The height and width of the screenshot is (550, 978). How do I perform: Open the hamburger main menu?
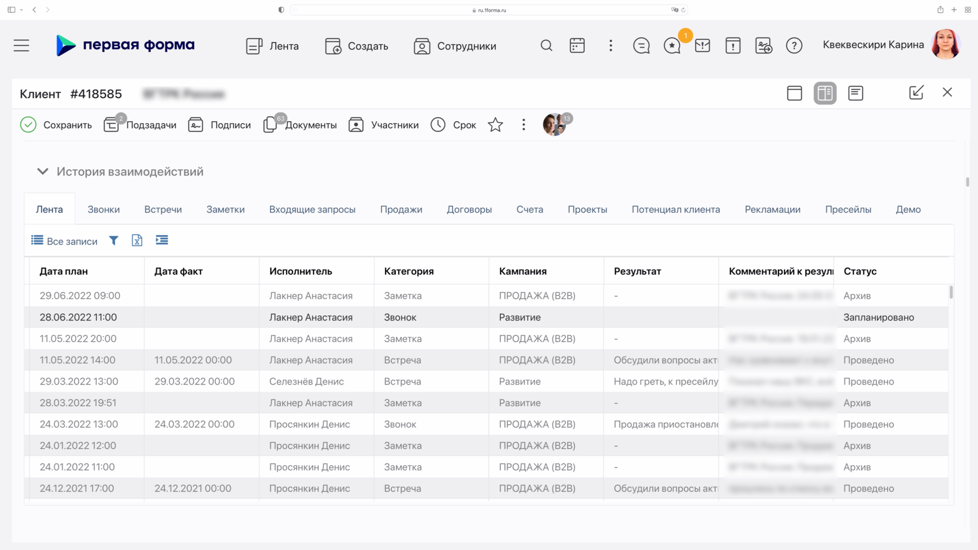pyautogui.click(x=21, y=46)
